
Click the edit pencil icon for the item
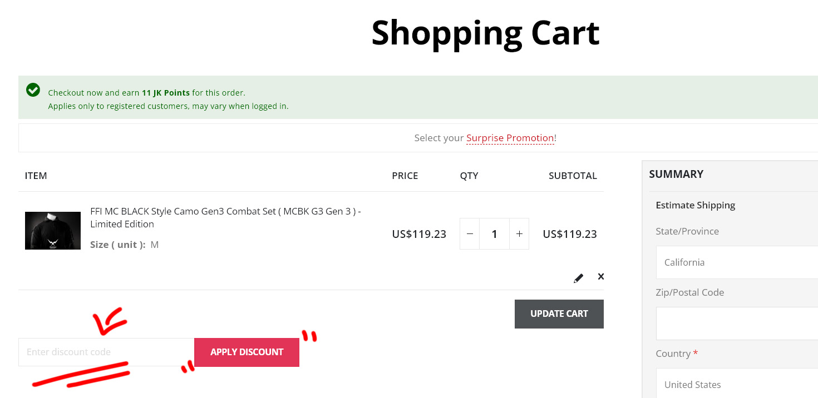point(579,278)
